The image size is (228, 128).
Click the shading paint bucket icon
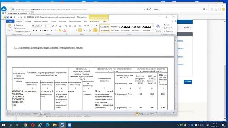[90, 30]
